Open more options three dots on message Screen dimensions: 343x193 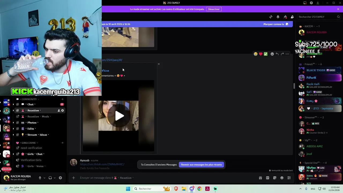(x=287, y=54)
